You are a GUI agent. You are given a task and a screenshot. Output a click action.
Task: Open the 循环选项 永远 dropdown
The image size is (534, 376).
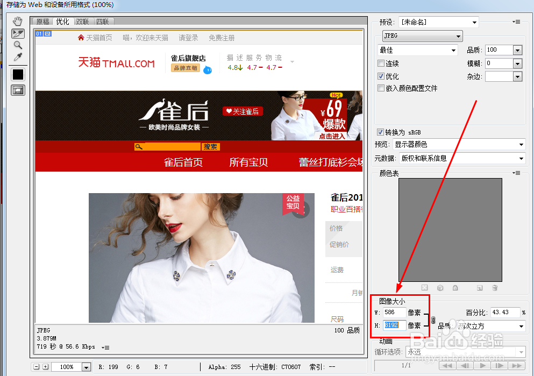465,352
